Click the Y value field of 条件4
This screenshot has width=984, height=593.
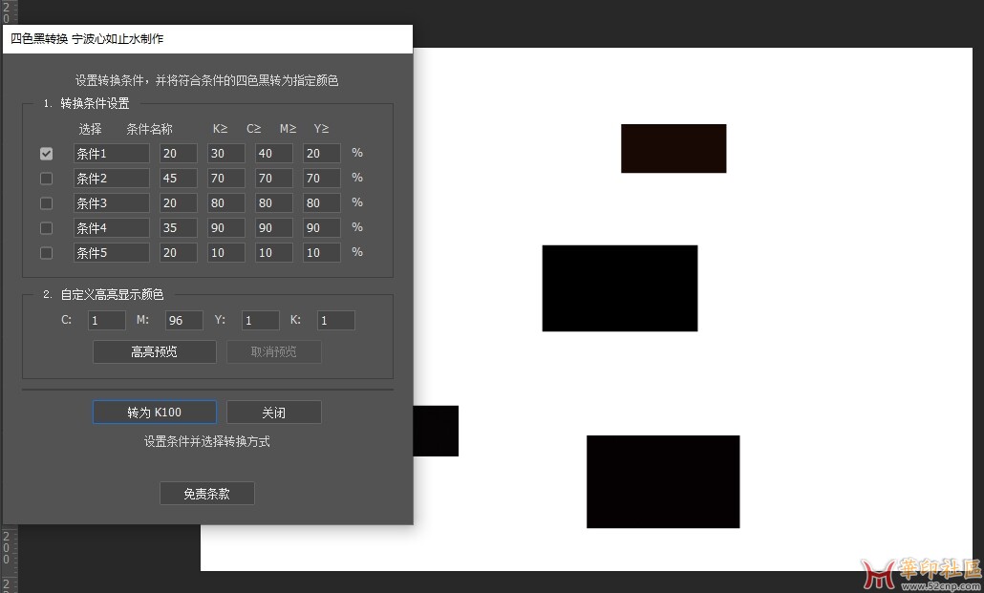tap(321, 228)
